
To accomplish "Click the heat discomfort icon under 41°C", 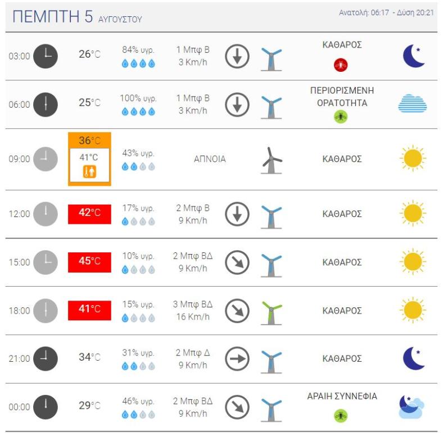I will (x=89, y=172).
